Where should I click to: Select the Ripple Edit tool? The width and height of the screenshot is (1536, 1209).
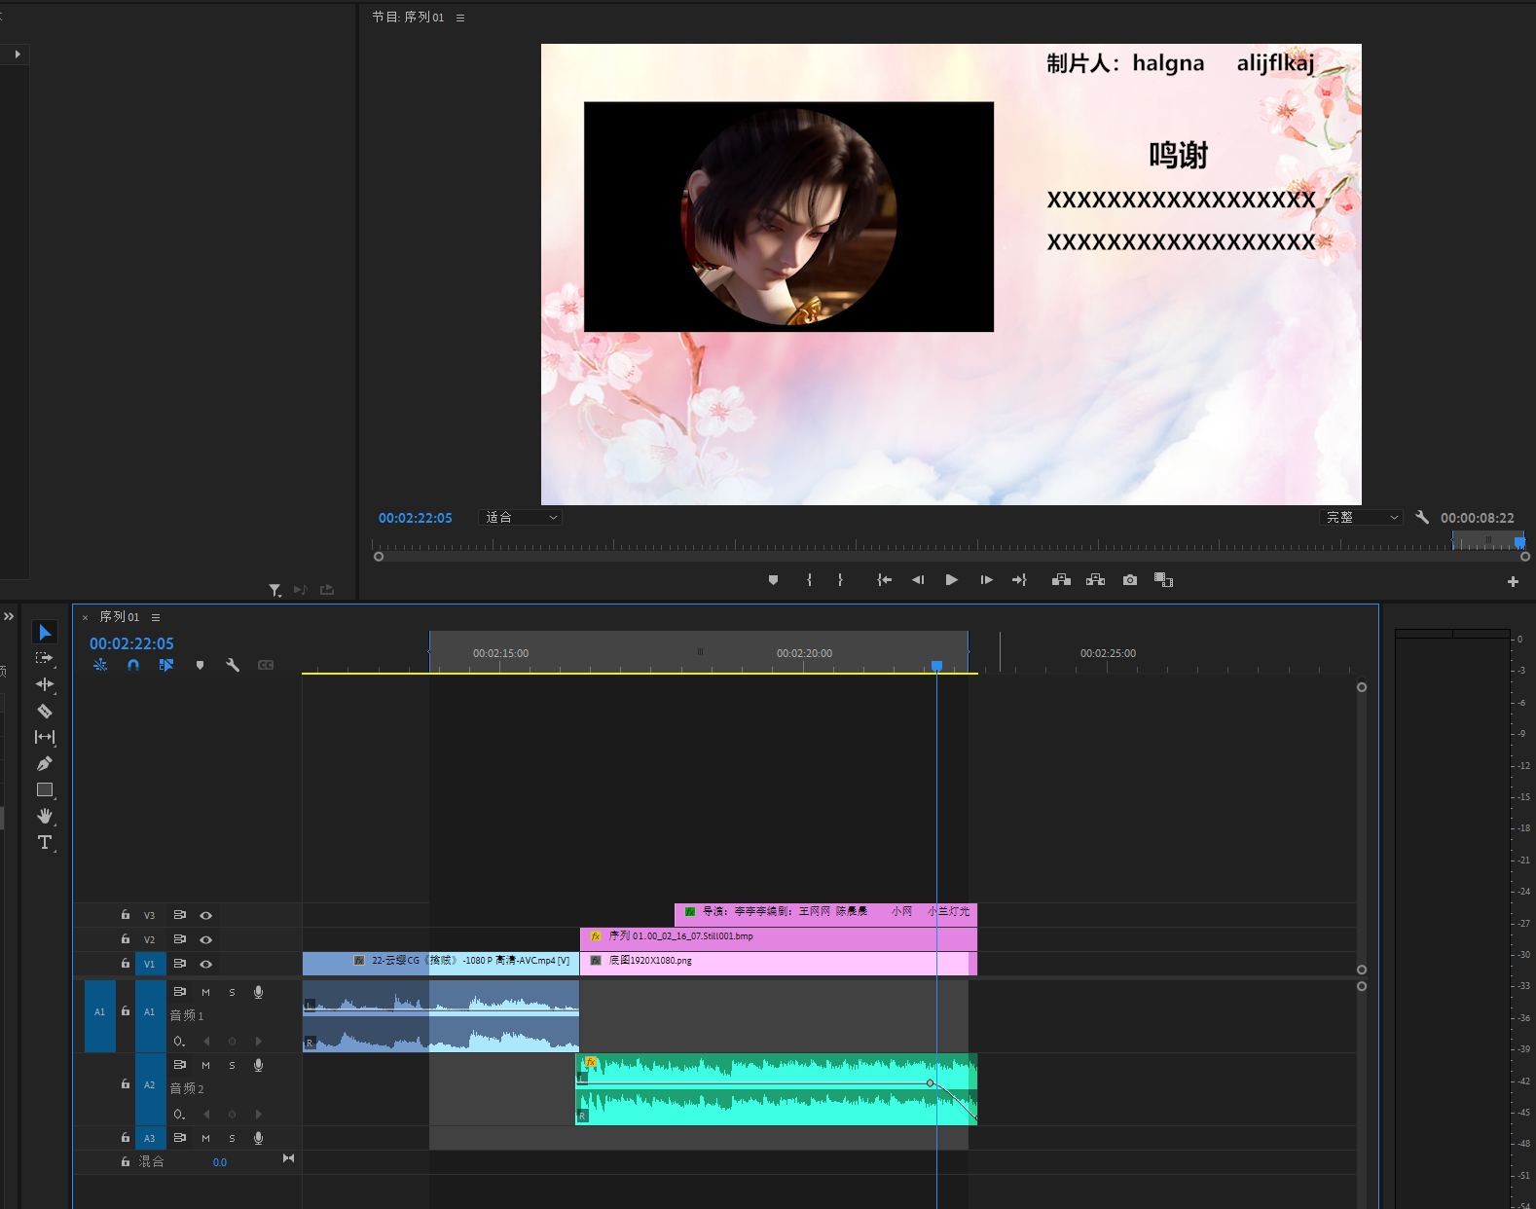45,684
